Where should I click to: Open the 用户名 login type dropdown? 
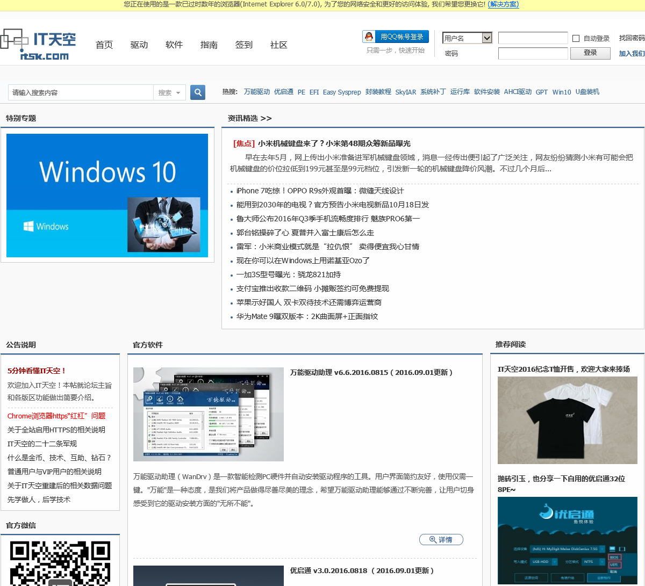click(x=467, y=38)
